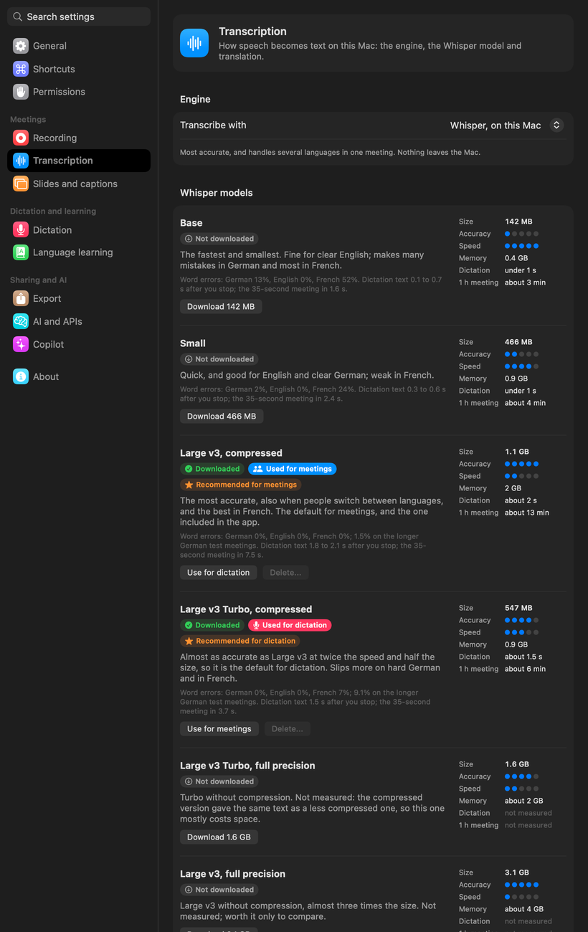Click the 'Large v3, full precision' title

click(232, 874)
